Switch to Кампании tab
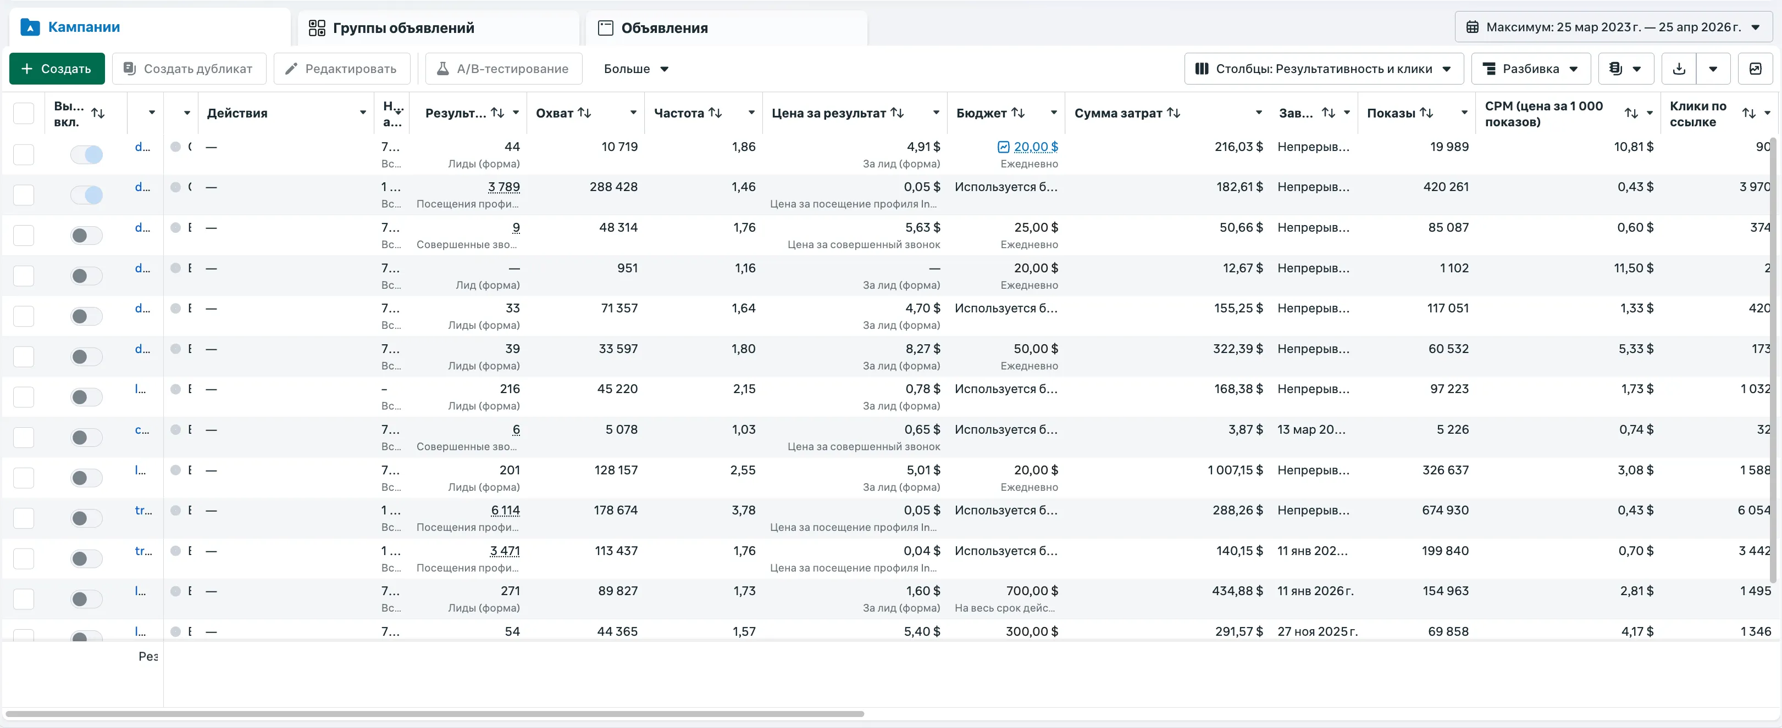This screenshot has height=728, width=1782. (x=149, y=27)
